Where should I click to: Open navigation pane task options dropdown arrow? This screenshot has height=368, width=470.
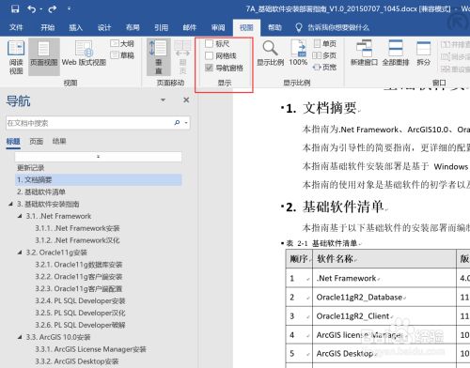point(163,100)
